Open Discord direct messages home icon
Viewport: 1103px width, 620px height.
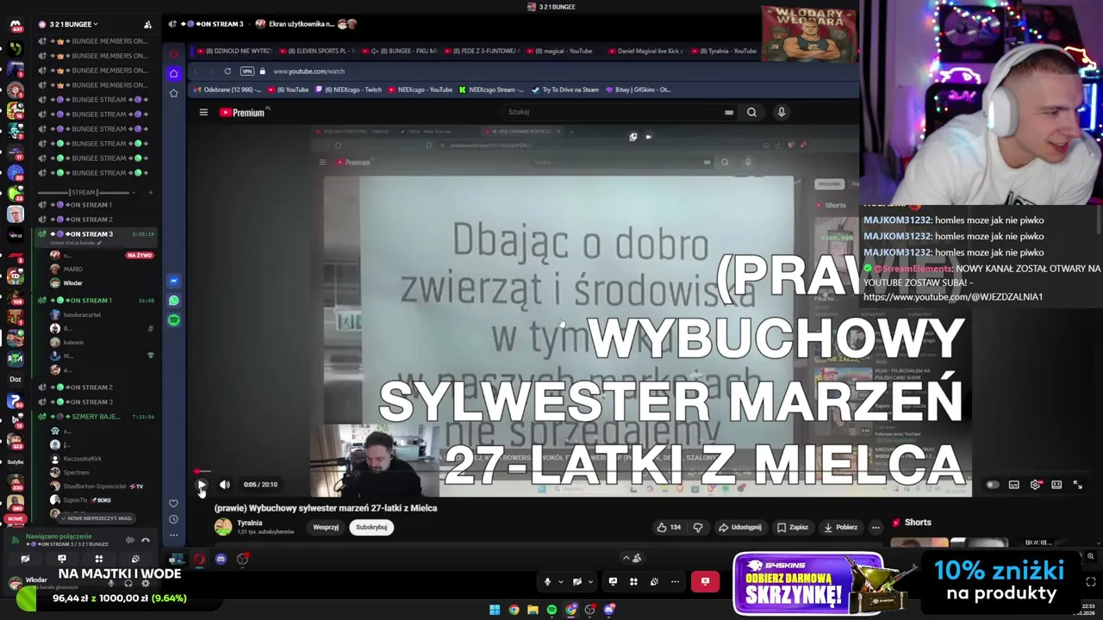point(15,26)
